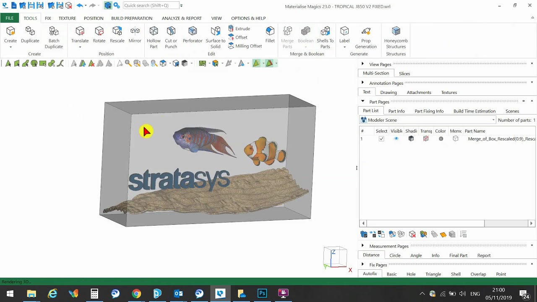Open Google Chrome from taskbar
Viewport: 537px width, 302px height.
coord(136,293)
